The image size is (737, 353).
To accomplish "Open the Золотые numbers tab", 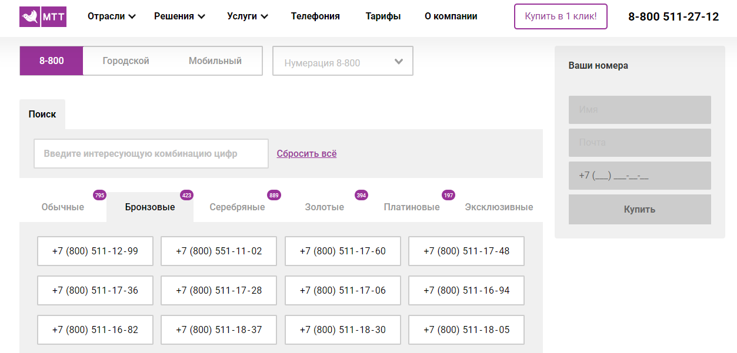I will click(324, 207).
